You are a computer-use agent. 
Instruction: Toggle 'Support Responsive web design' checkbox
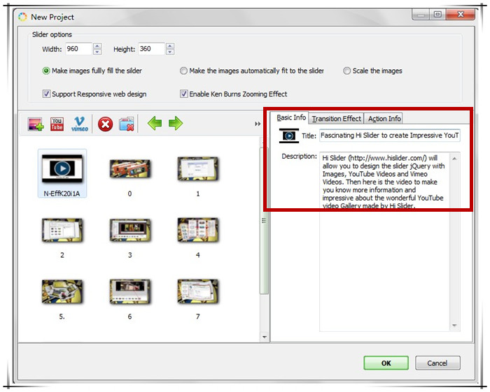tap(47, 94)
